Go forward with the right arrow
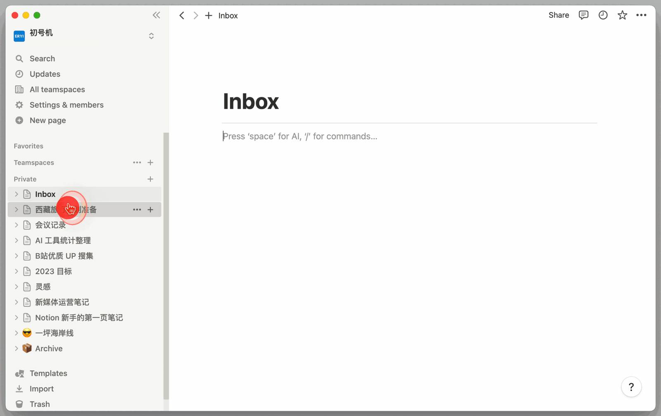Screen dimensions: 661x416 [x=195, y=16]
